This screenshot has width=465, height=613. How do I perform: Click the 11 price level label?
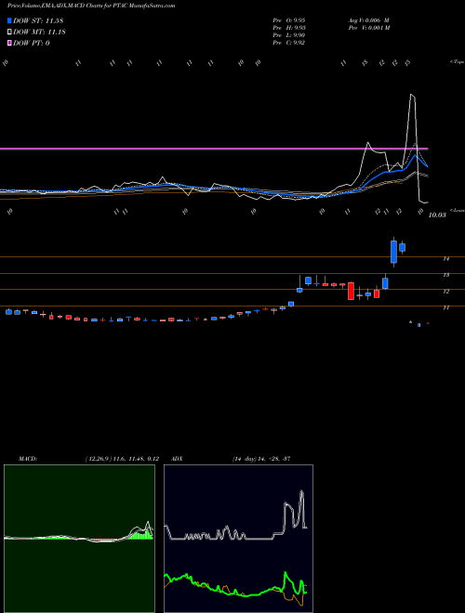[445, 308]
